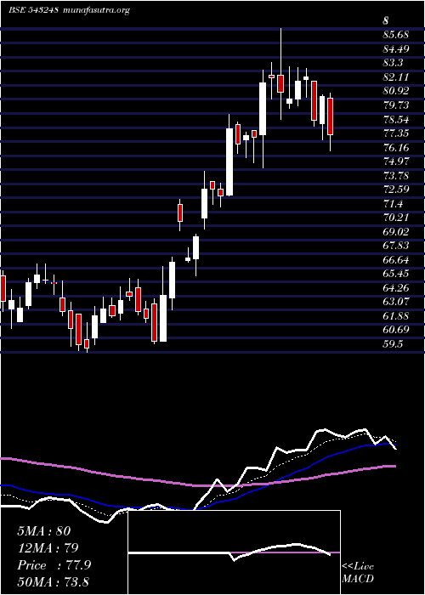Click the 74.97 price axis label
The image size is (425, 595).
395,161
